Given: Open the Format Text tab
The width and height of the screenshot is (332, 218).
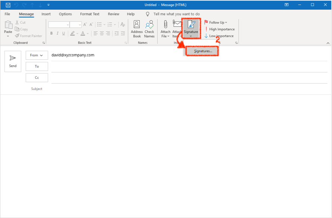Looking at the screenshot, I should [x=90, y=14].
